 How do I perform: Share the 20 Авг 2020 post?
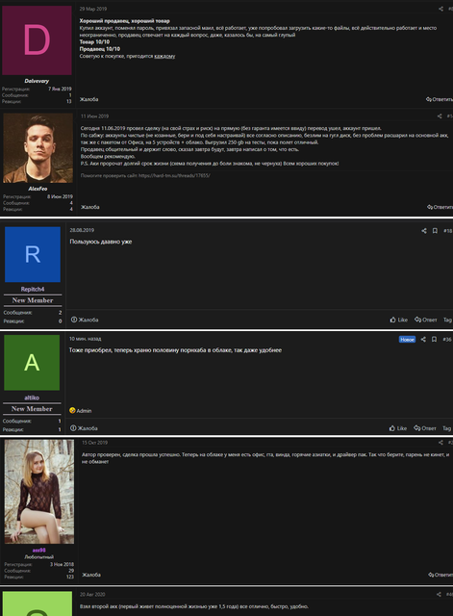(439, 595)
